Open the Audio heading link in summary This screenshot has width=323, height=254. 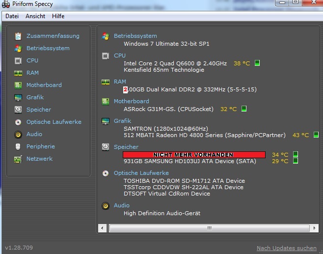click(122, 205)
